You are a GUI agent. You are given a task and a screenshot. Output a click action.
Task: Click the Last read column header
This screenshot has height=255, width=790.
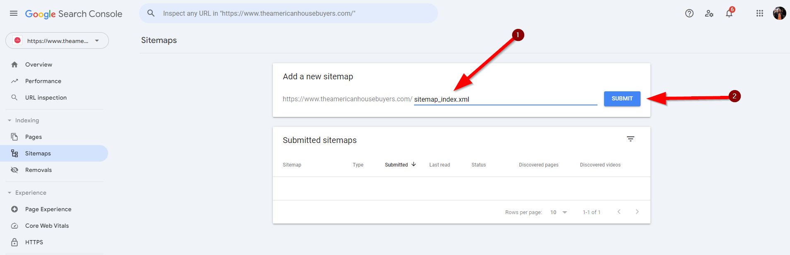pyautogui.click(x=440, y=165)
